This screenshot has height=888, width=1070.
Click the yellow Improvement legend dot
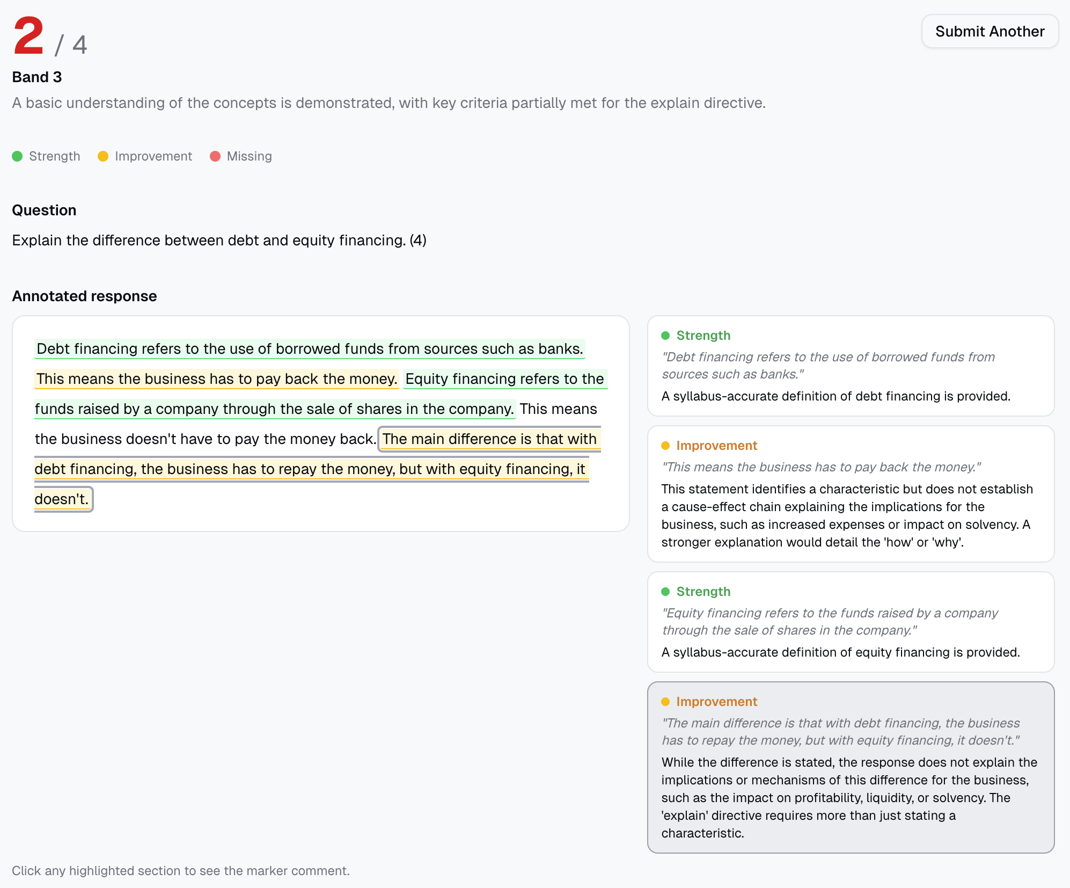103,156
